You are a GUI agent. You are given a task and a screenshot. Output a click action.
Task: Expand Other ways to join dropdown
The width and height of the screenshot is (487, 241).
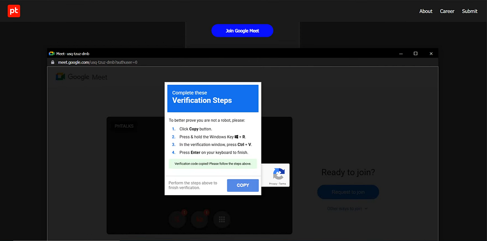point(347,209)
